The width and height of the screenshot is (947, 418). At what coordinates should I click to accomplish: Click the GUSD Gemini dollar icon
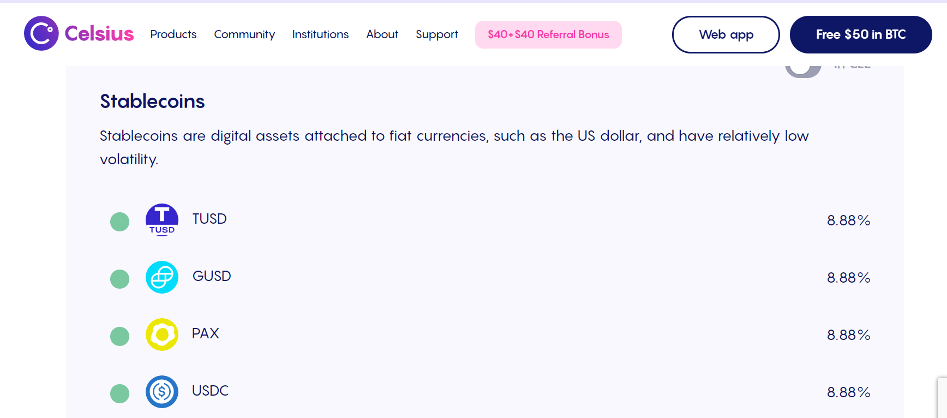tap(161, 277)
